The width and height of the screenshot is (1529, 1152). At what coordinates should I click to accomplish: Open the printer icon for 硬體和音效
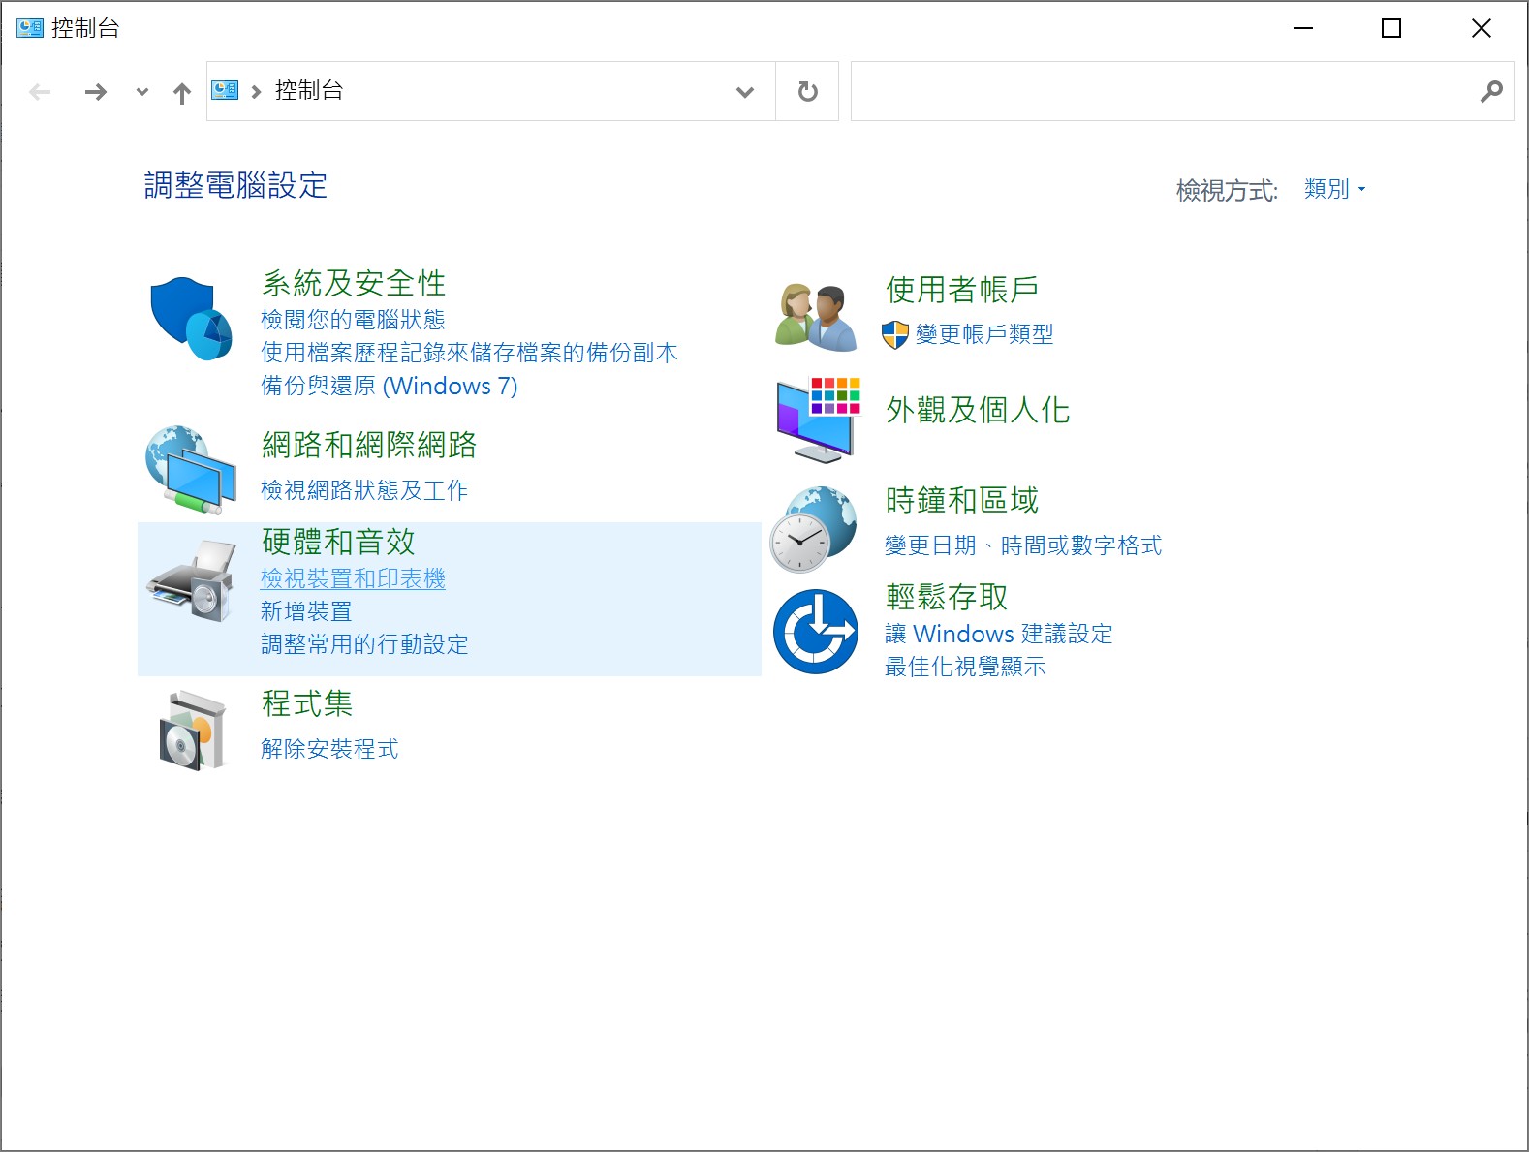[x=191, y=581]
